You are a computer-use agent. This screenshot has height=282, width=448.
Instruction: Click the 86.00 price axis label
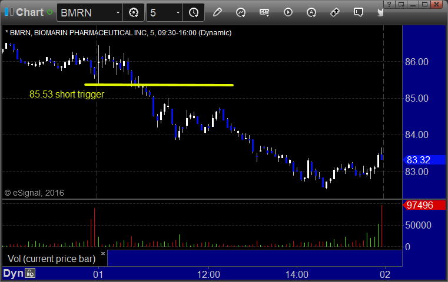[x=417, y=62]
